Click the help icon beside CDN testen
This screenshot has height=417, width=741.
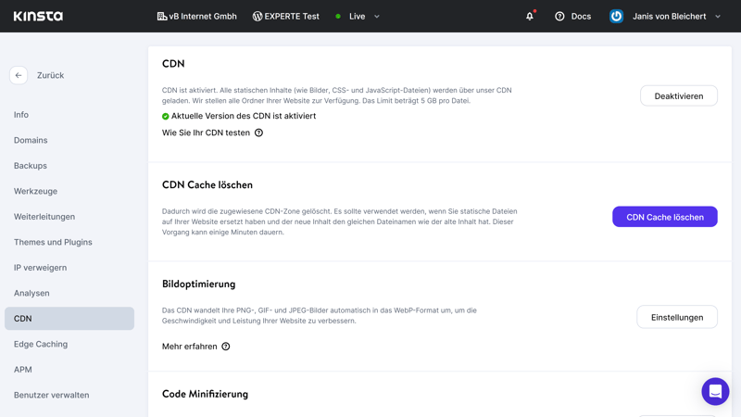click(259, 133)
